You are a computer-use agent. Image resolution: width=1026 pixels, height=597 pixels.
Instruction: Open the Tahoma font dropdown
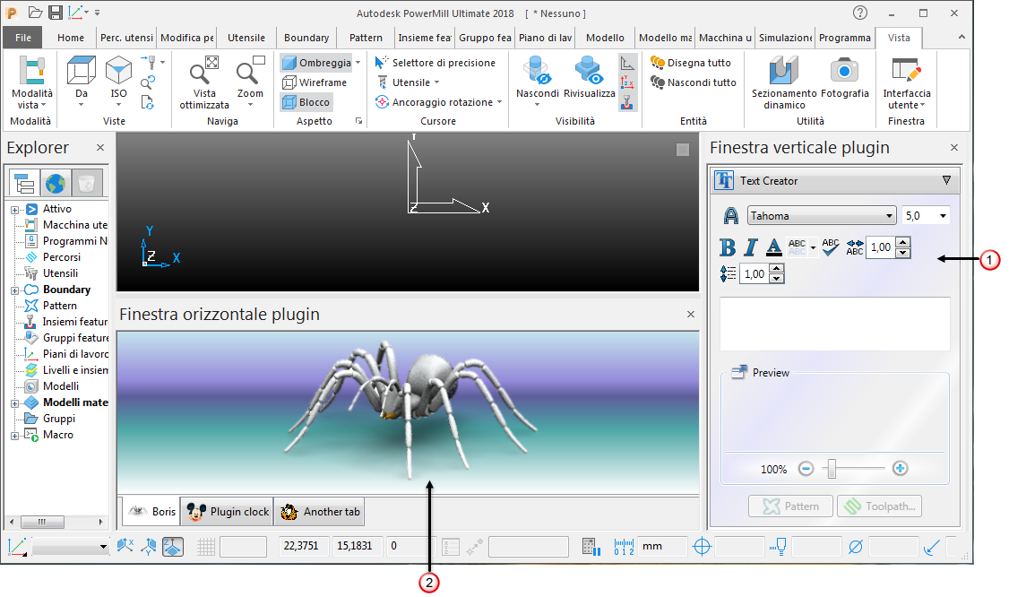coord(821,215)
